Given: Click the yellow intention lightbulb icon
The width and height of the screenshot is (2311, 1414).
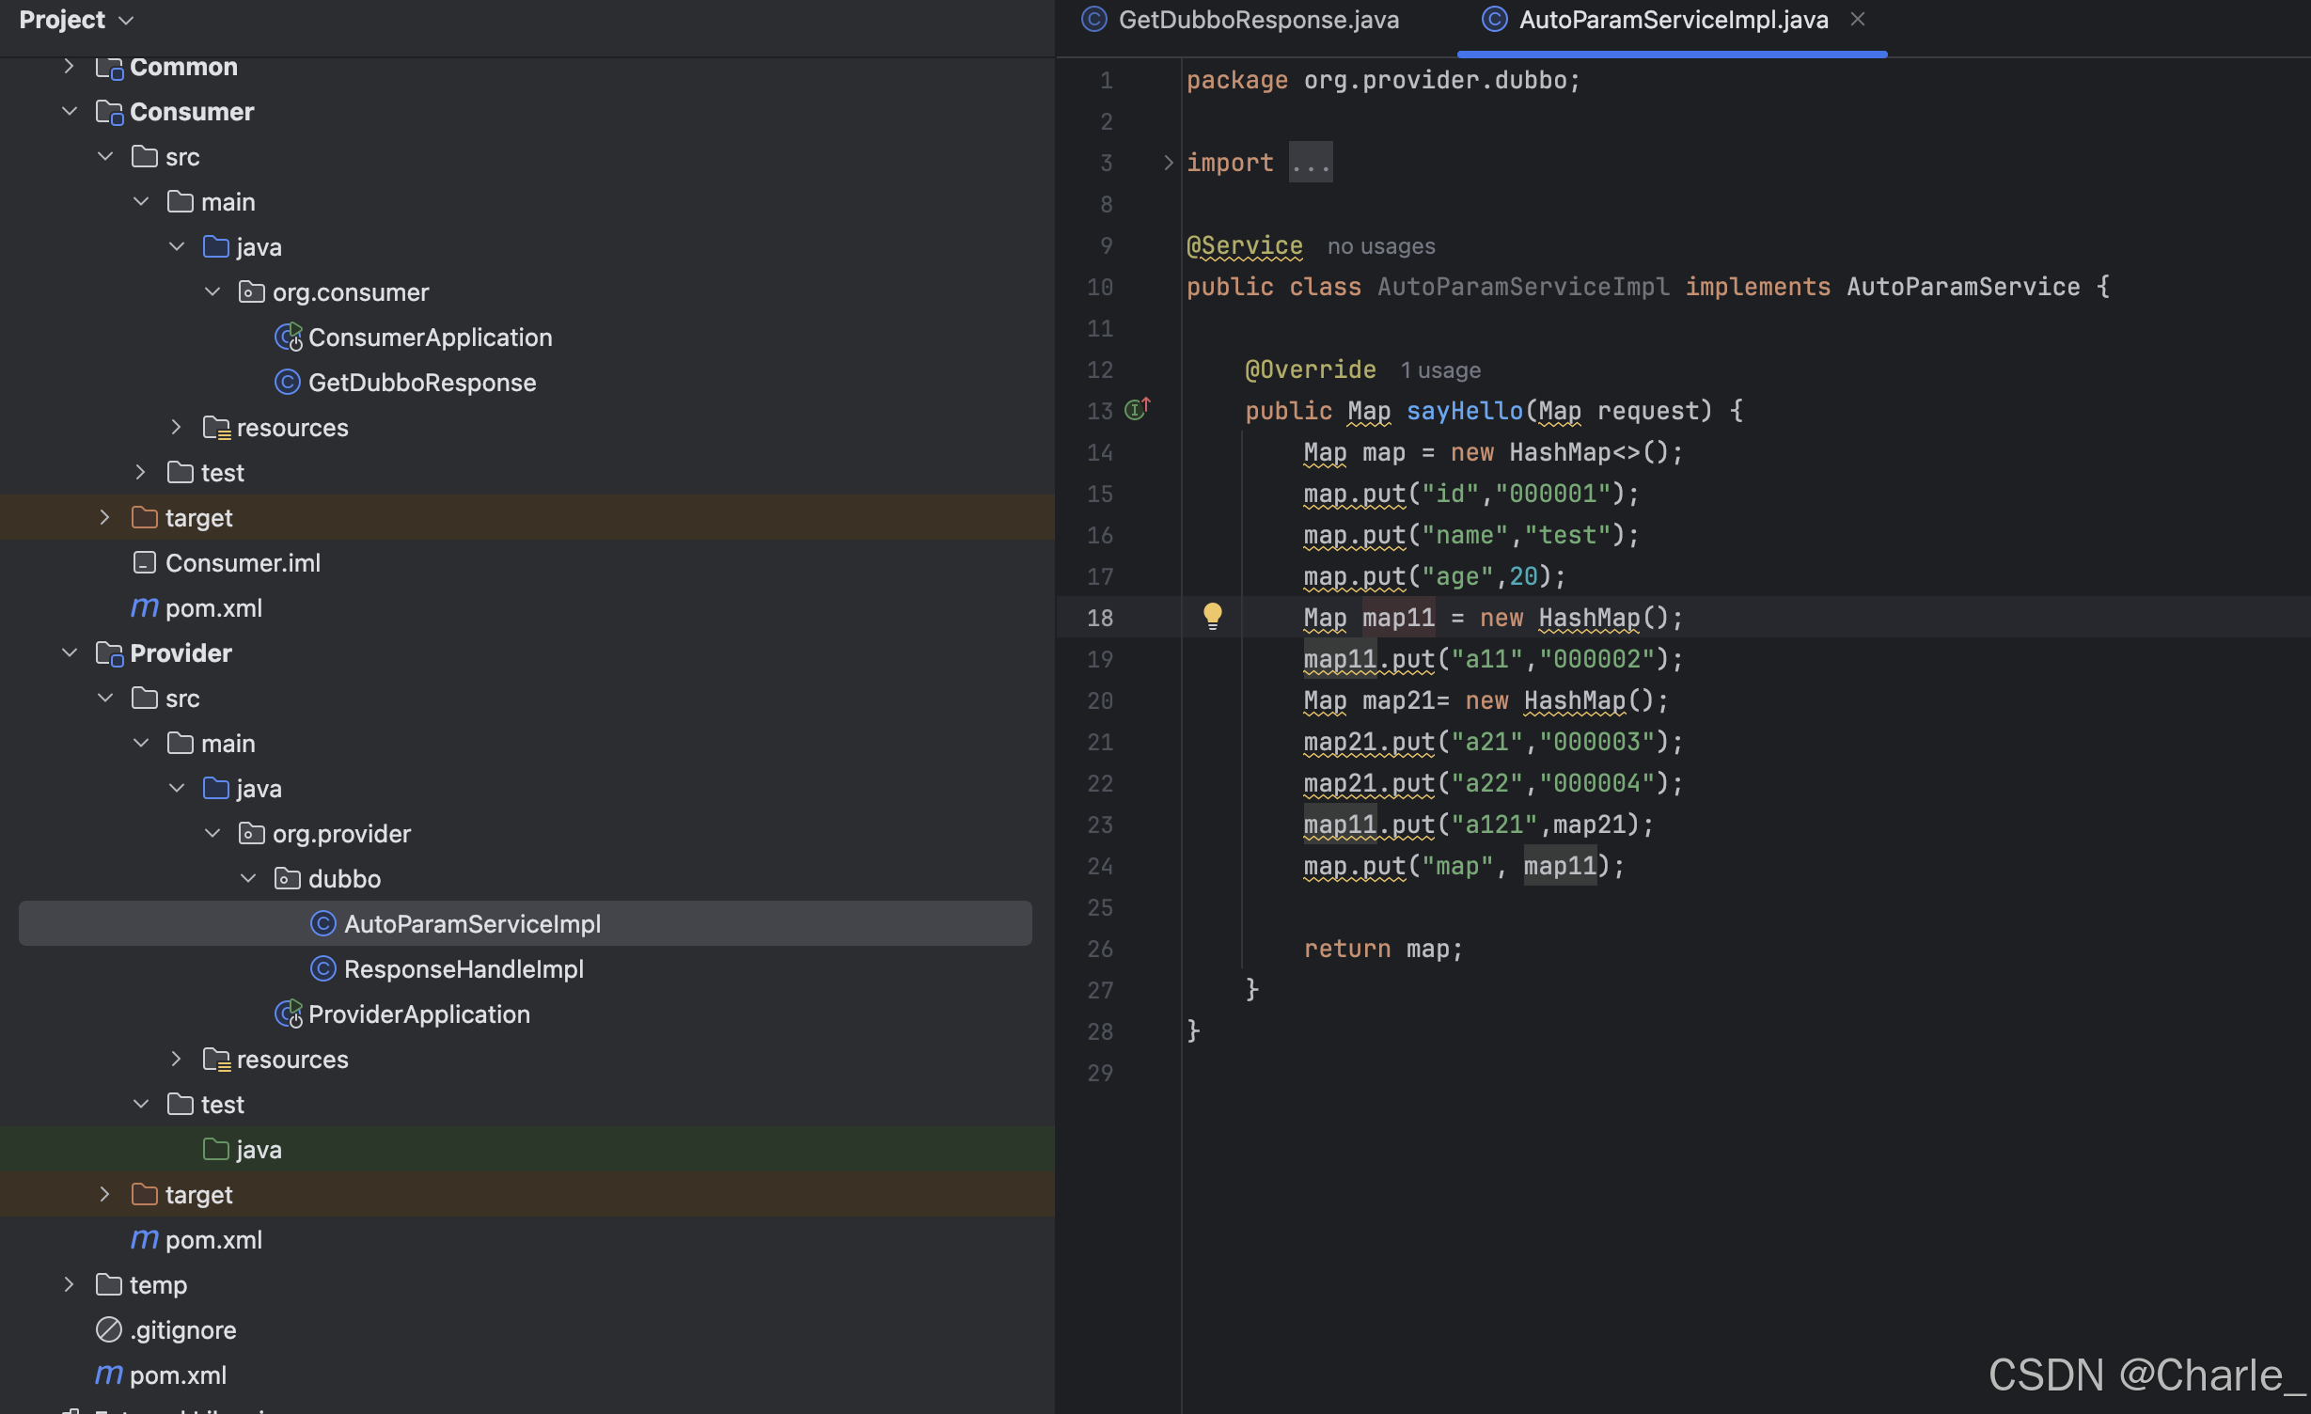Looking at the screenshot, I should point(1212,616).
